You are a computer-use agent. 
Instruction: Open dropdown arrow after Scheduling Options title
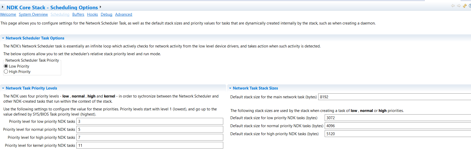pos(100,7)
